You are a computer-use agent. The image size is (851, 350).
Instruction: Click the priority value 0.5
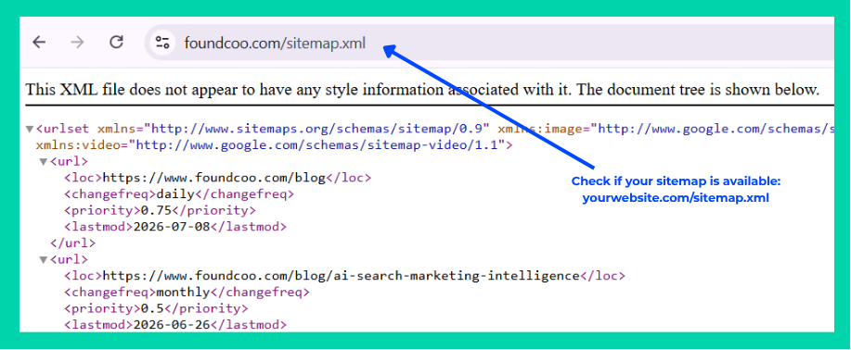[x=152, y=308]
